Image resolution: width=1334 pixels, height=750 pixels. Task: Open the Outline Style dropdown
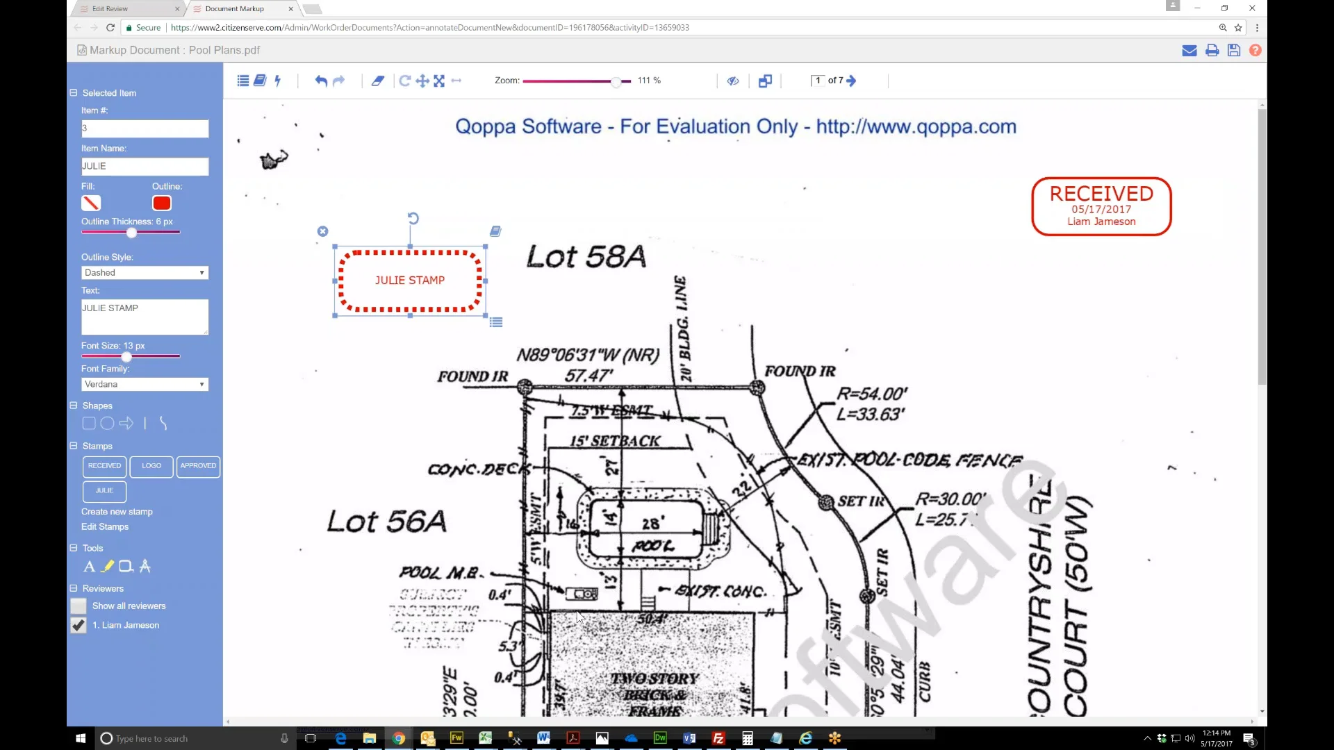pyautogui.click(x=145, y=272)
